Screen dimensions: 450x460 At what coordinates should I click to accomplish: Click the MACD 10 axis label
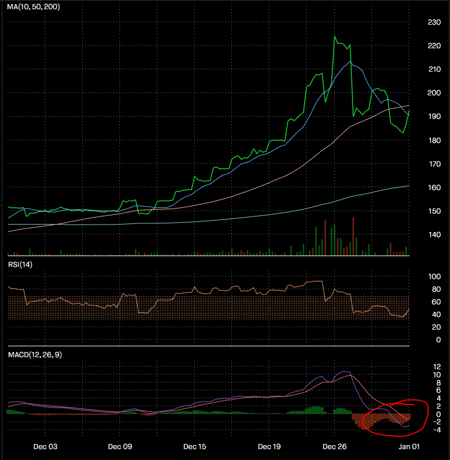437,375
